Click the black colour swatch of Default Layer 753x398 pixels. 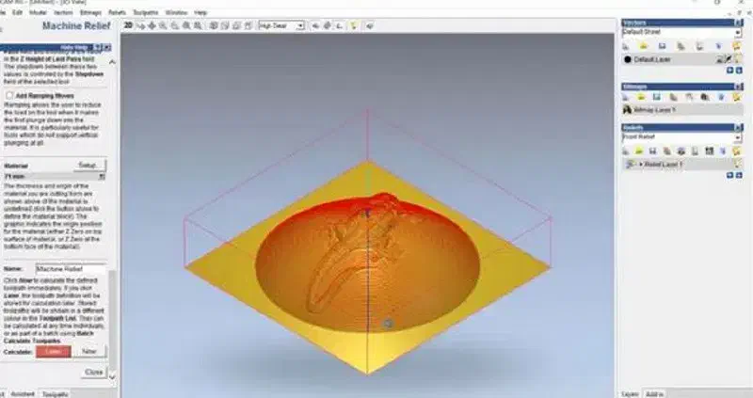627,59
